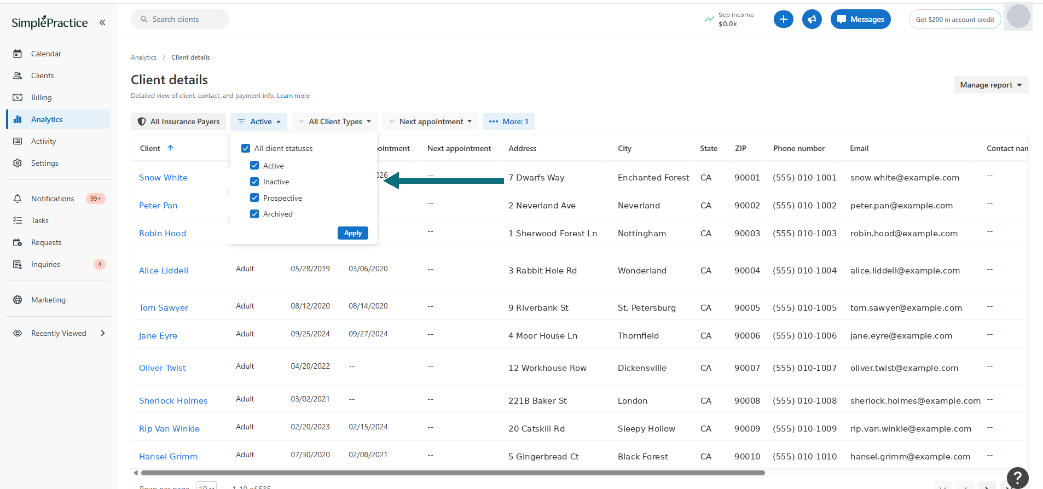Open the All Client Types dropdown

tap(334, 121)
